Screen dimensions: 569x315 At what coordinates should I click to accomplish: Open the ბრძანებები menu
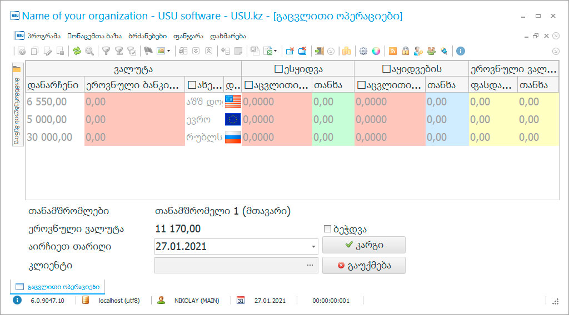147,36
